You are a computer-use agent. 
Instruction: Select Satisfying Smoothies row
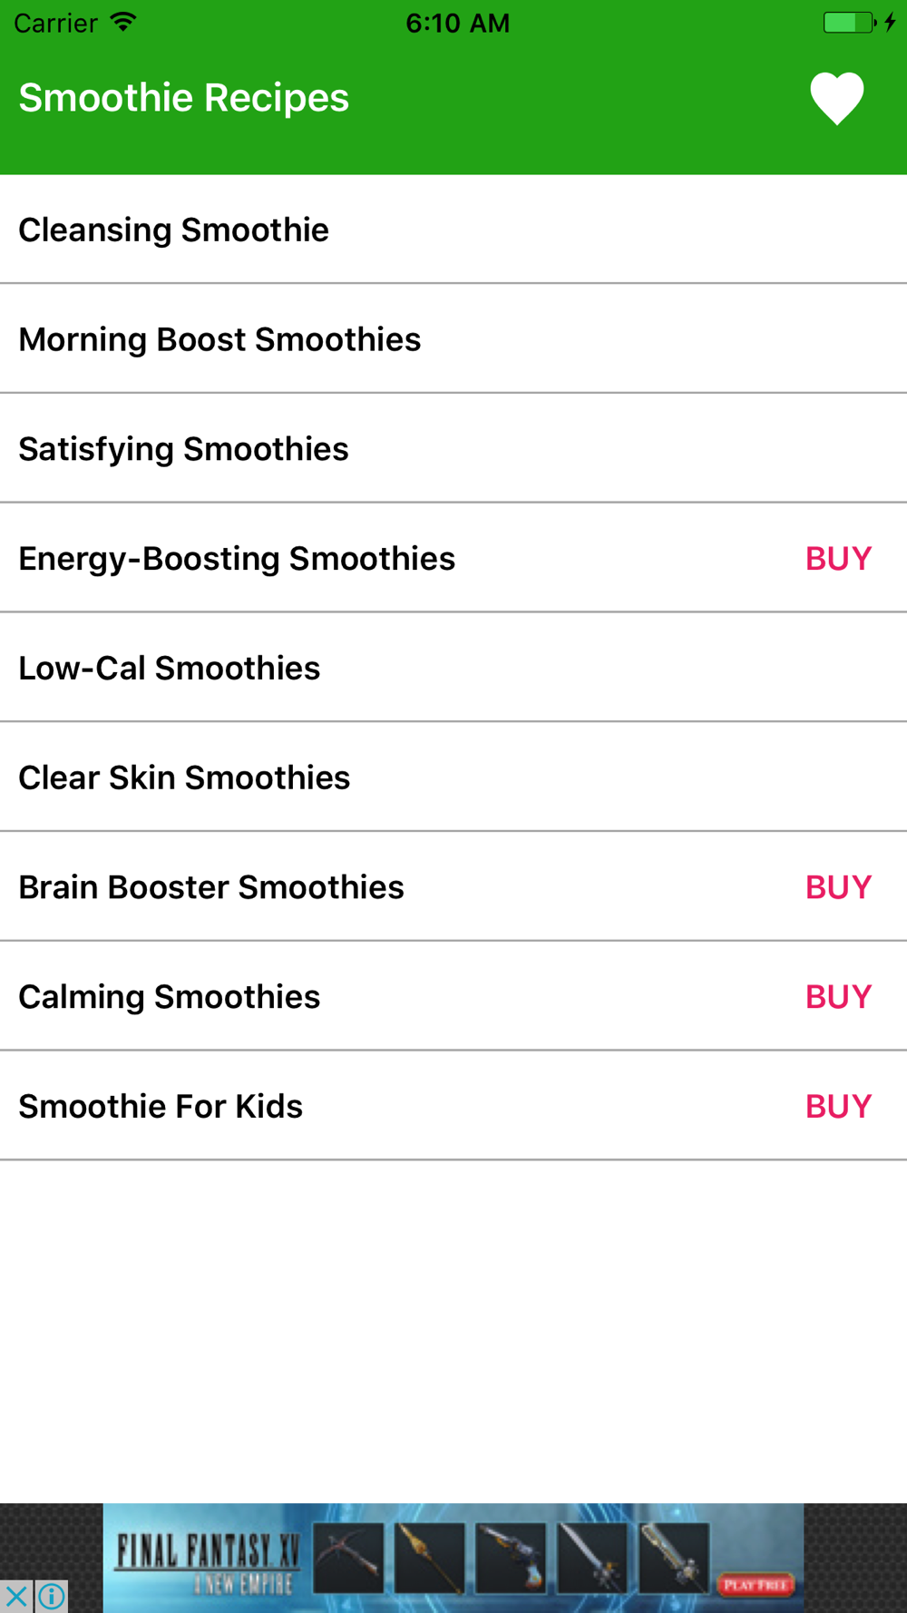point(453,448)
